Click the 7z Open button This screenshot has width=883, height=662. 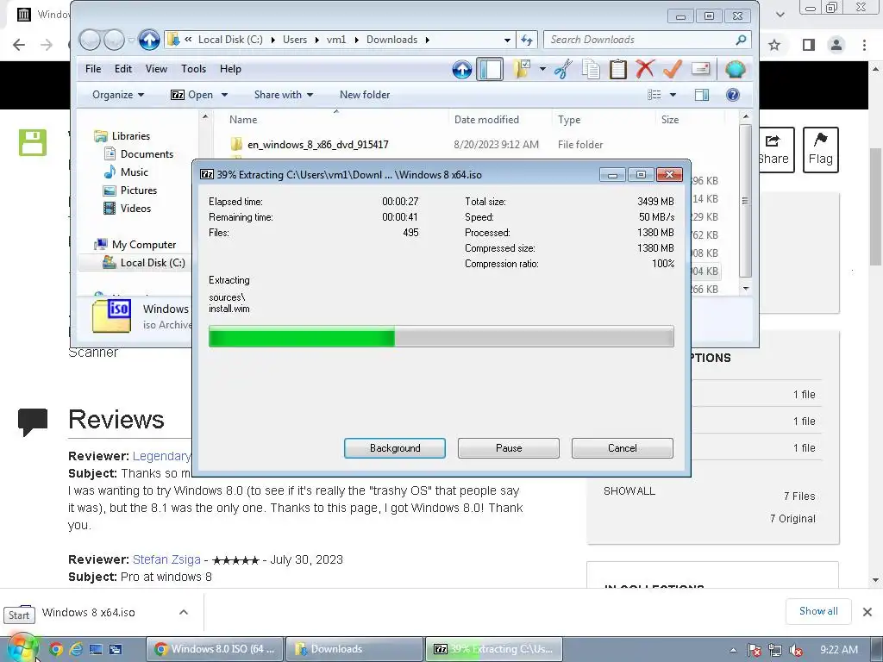(191, 95)
